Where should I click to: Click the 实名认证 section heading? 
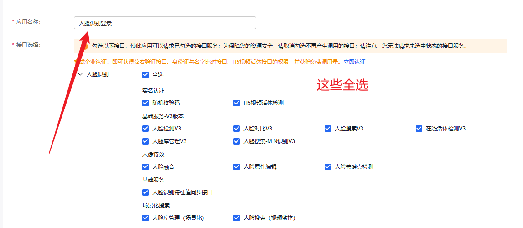[153, 90]
